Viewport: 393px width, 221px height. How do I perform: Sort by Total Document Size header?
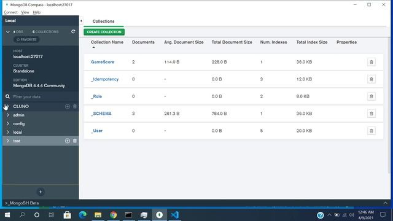click(x=232, y=42)
